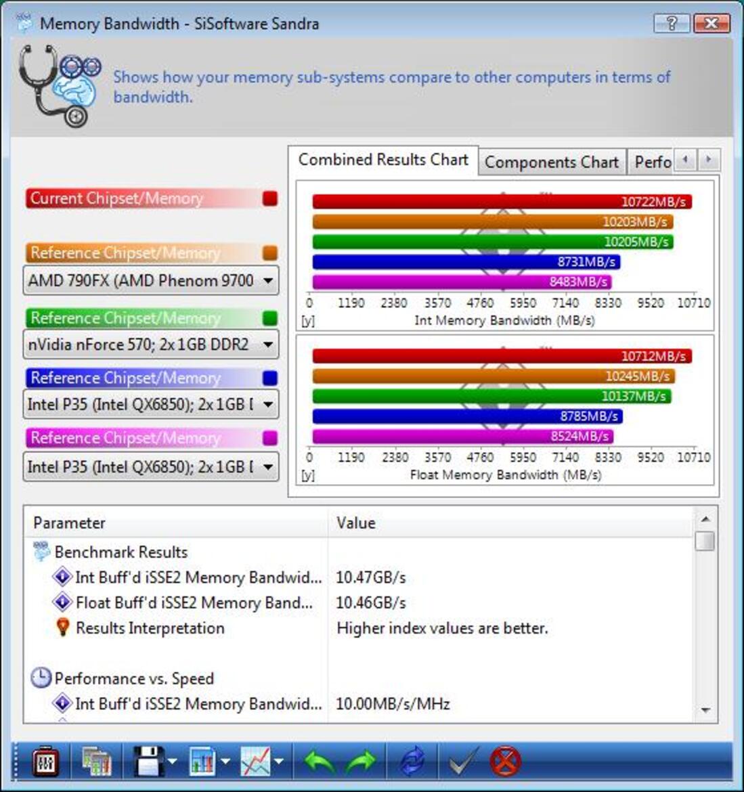The width and height of the screenshot is (744, 792).
Task: Switch to the Components Chart tab
Action: tap(552, 162)
